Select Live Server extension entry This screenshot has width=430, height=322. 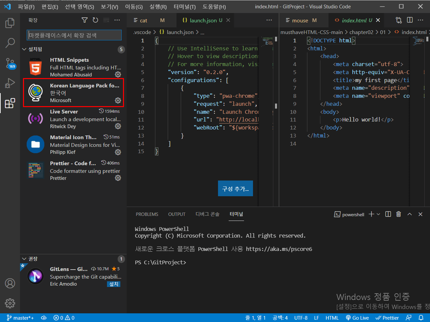[73, 119]
